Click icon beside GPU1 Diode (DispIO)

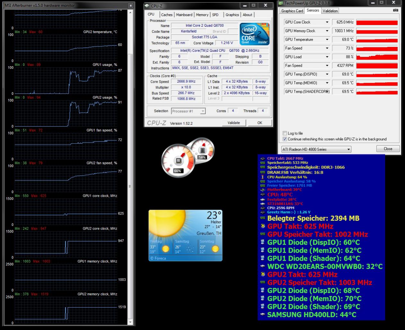[263, 242]
